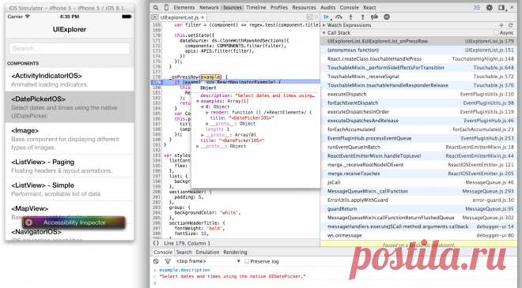Open the top frame context dropdown
The image size is (522, 288).
[x=208, y=261]
